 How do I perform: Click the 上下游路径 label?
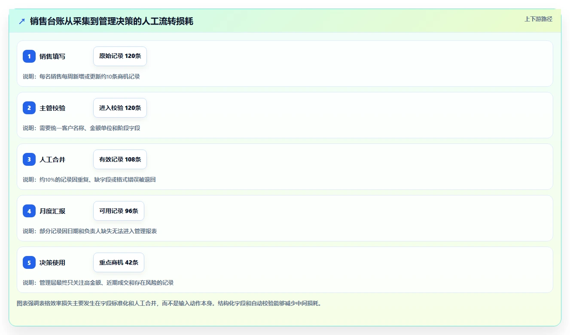click(538, 19)
